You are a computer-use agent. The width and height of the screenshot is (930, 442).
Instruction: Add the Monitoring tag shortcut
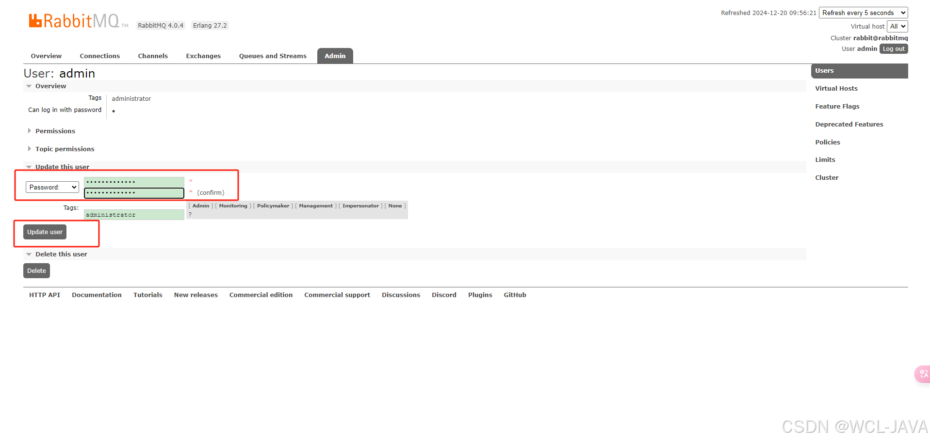[233, 206]
